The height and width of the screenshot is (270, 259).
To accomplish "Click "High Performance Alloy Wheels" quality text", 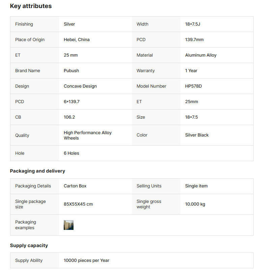I will click(x=87, y=135).
